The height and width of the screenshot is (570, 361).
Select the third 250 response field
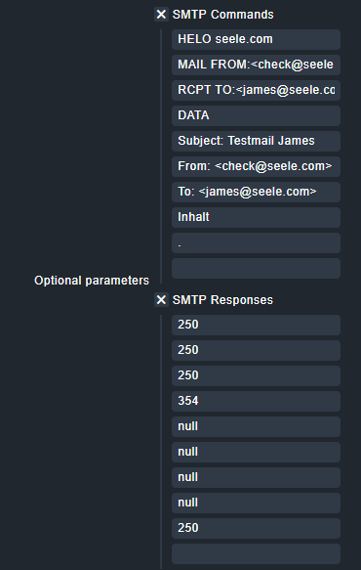point(256,375)
